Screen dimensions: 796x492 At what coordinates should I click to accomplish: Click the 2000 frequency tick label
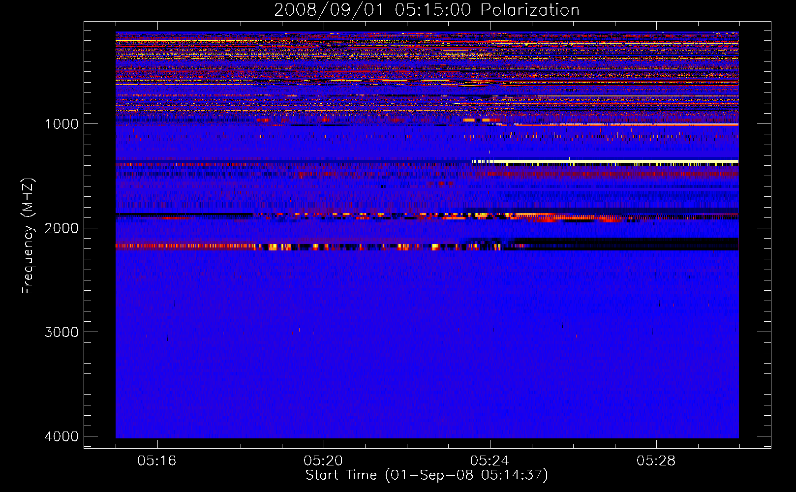(61, 228)
